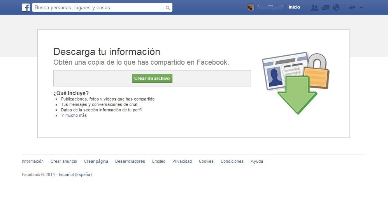The width and height of the screenshot is (388, 199).
Task: Open the Cookies footer link
Action: (x=206, y=161)
